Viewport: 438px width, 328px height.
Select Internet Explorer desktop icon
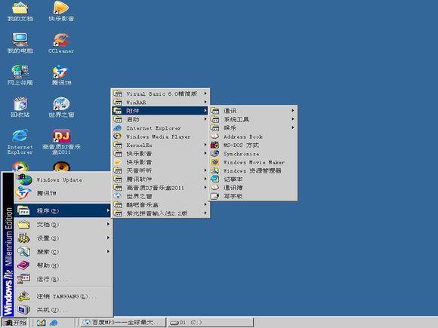tap(20, 142)
